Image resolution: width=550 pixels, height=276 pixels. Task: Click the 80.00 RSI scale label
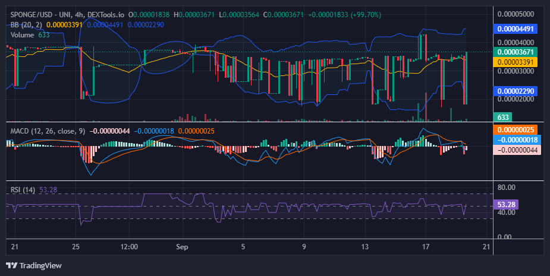[x=506, y=188]
